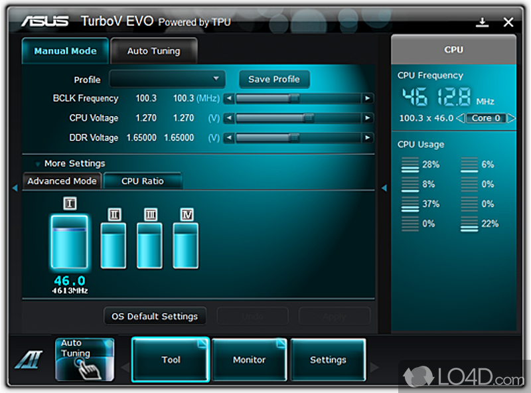Click the 22% CPU usage meter
Image resolution: width=531 pixels, height=393 pixels.
click(469, 224)
